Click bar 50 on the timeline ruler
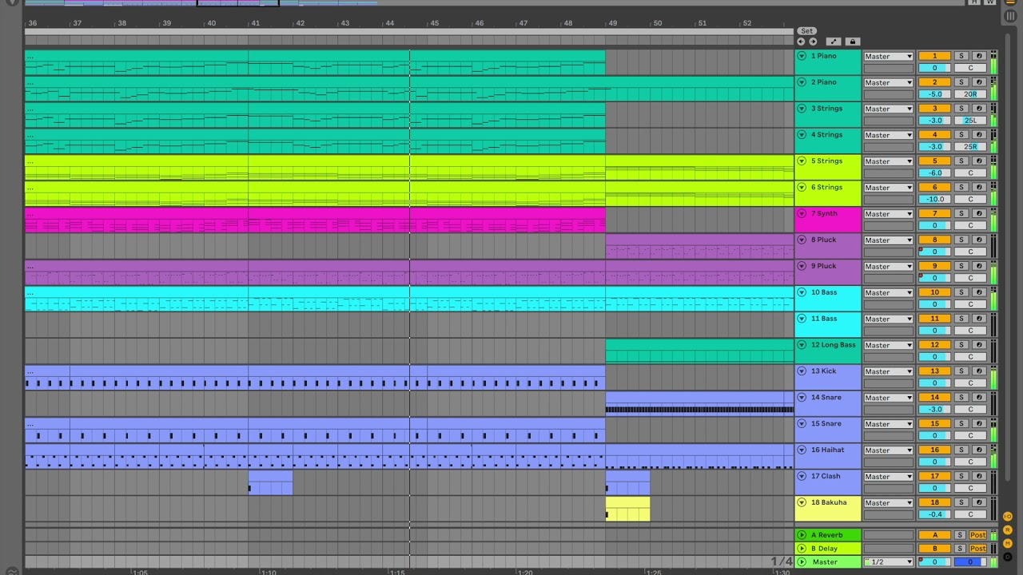Viewport: 1023px width, 575px height. (x=658, y=23)
